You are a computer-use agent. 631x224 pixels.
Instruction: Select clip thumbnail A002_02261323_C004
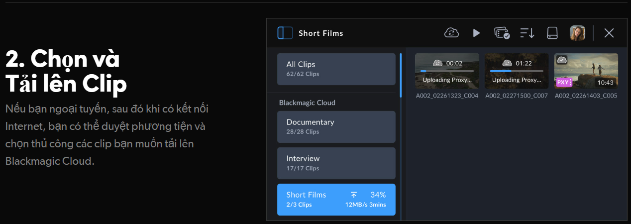coord(447,71)
